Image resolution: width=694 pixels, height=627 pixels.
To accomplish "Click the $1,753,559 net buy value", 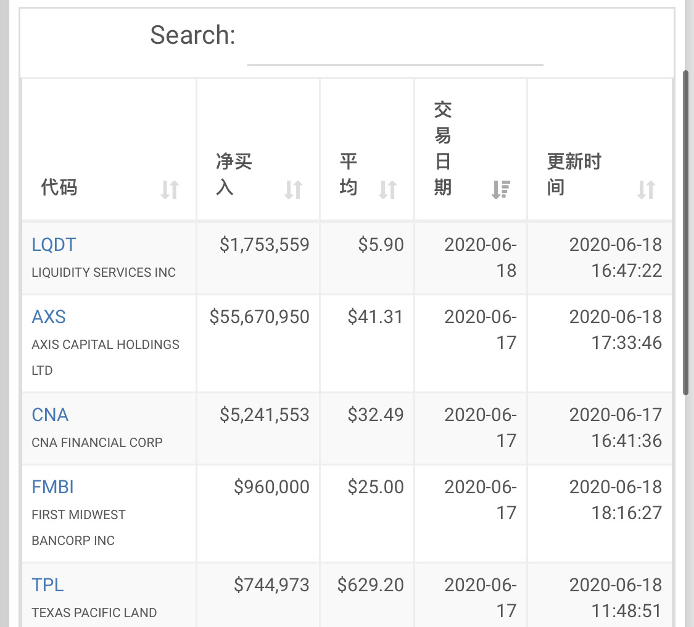I will (265, 245).
